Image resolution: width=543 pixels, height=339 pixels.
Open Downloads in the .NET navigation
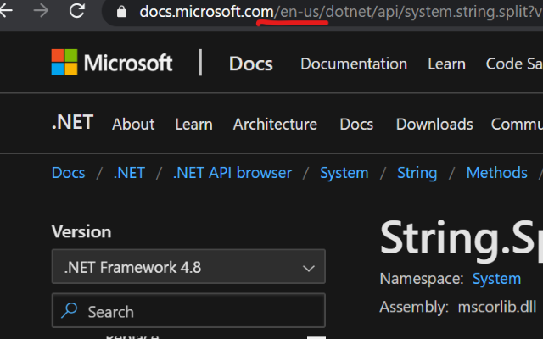434,124
